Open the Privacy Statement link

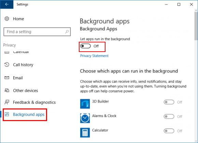[94, 56]
